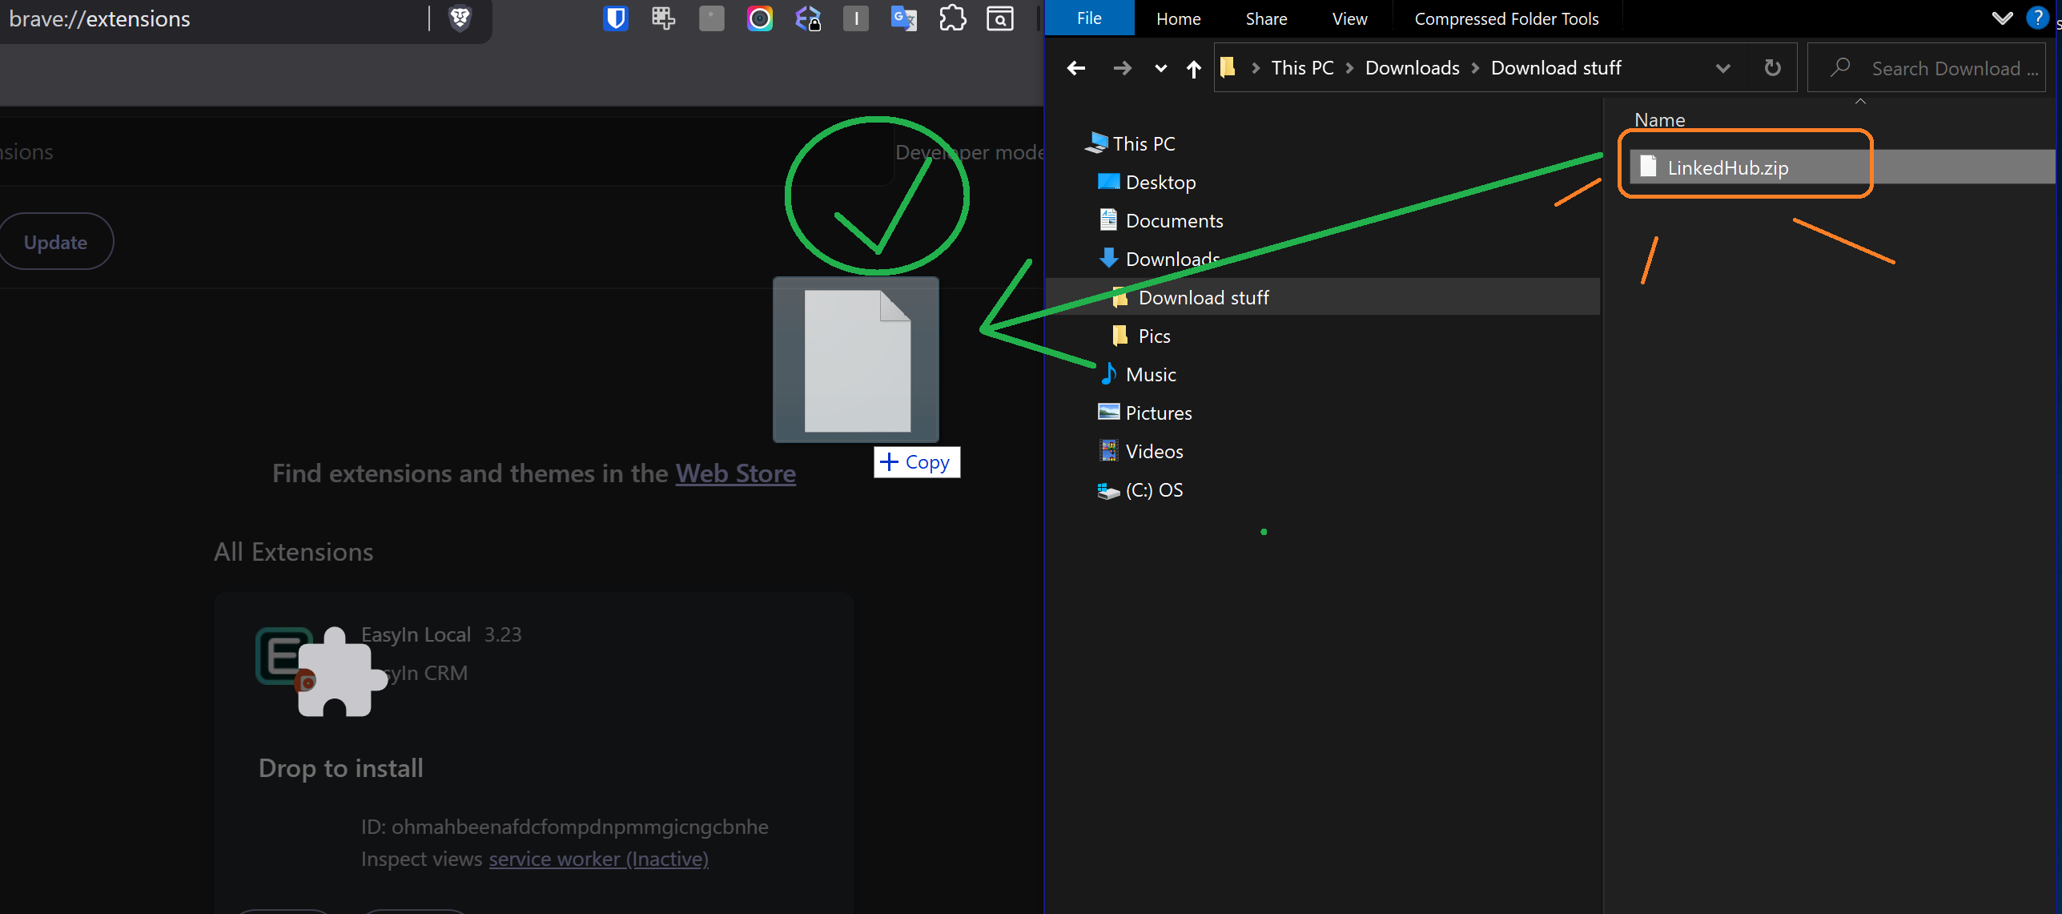Screen dimensions: 2062x914
Task: Click the Search Download stuff field
Action: pyautogui.click(x=1927, y=68)
